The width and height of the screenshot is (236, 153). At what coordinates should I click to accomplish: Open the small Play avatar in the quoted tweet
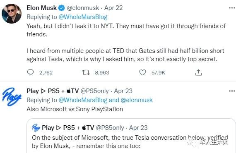pos(36,128)
